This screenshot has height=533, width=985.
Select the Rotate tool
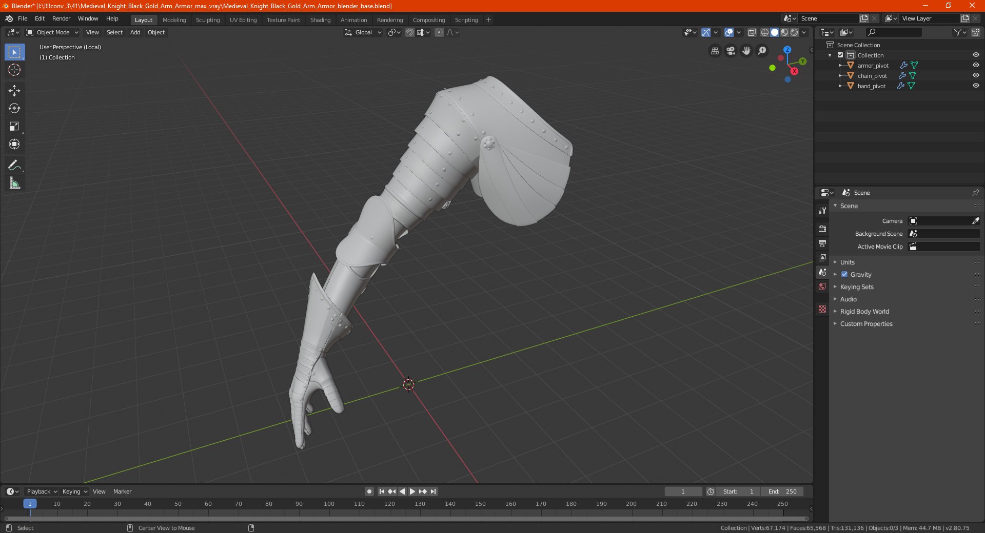[x=14, y=109]
